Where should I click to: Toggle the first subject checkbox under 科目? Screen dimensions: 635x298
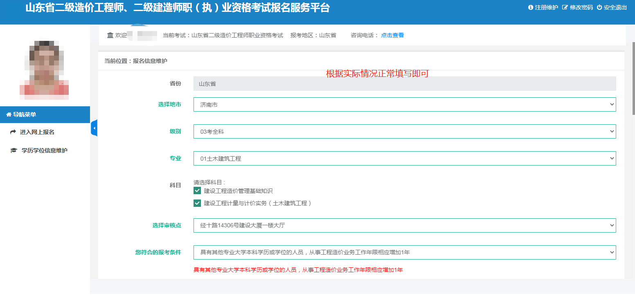coord(197,190)
